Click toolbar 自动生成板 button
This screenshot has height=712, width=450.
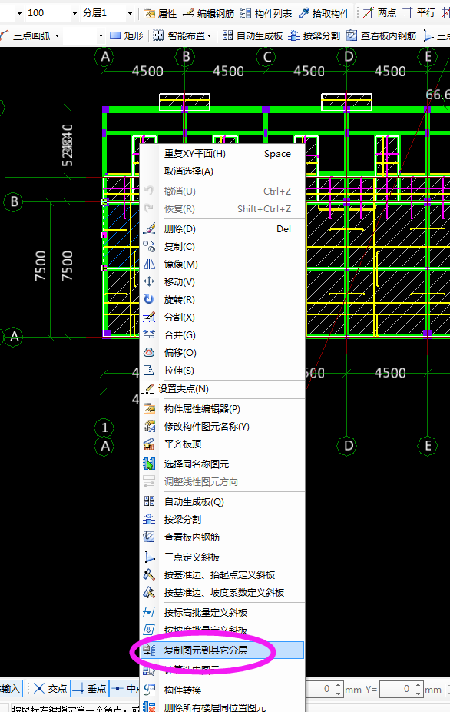click(x=253, y=35)
